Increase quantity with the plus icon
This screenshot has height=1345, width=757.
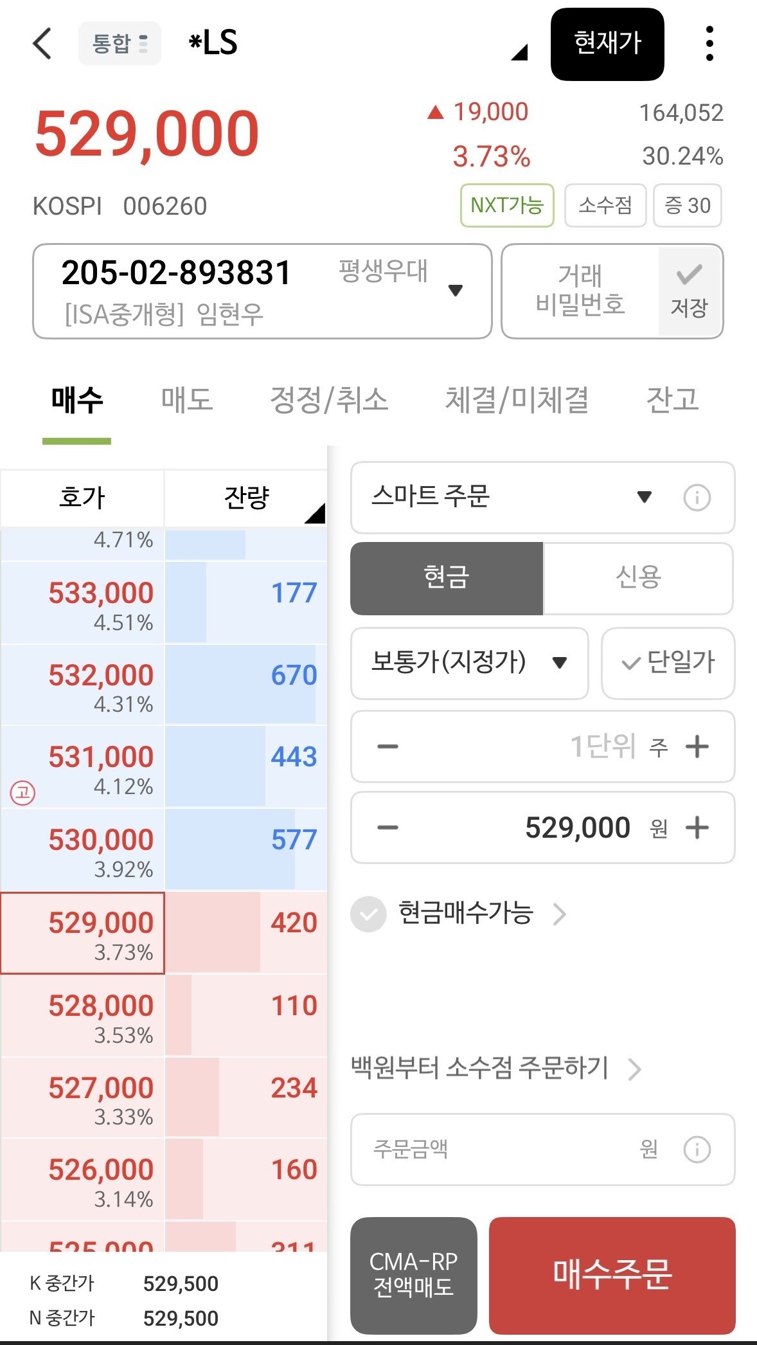pos(697,746)
